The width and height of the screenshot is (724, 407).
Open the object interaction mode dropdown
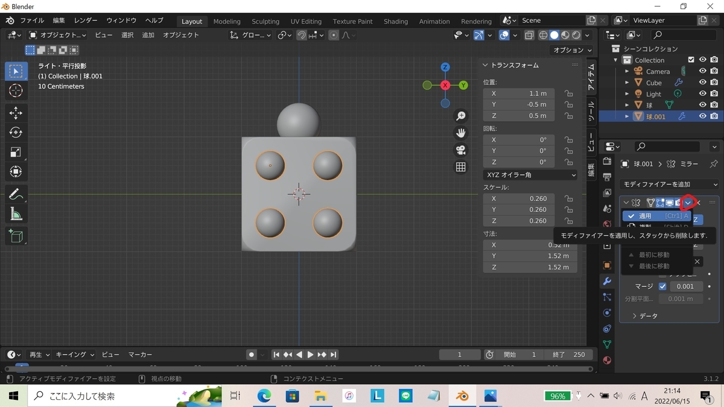[57, 36]
